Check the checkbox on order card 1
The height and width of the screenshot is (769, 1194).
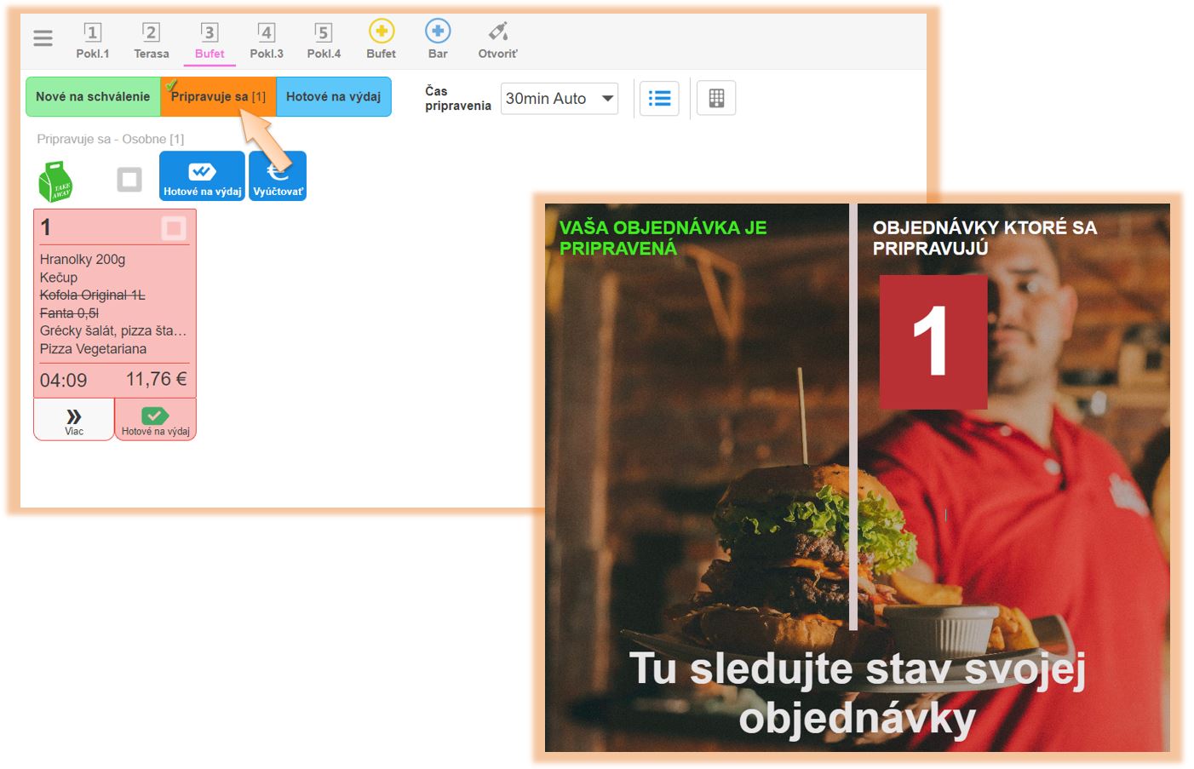tap(174, 228)
